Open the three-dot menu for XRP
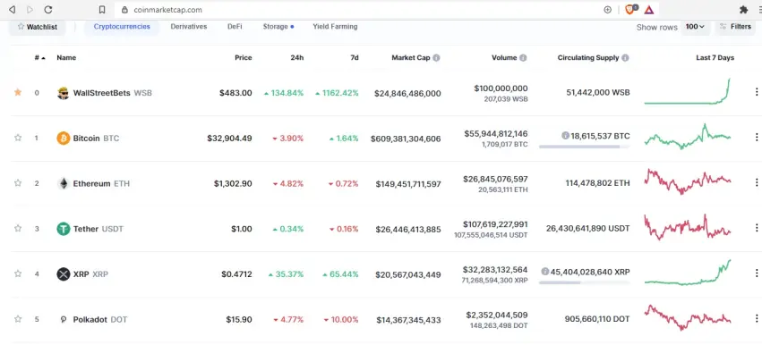This screenshot has width=762, height=345. (x=756, y=273)
